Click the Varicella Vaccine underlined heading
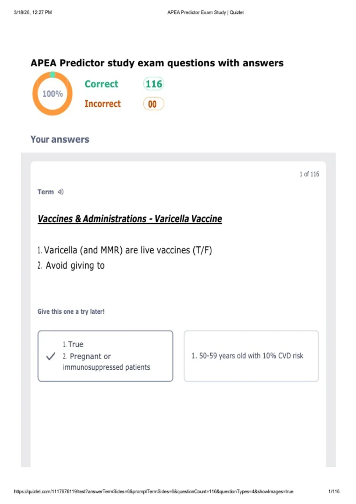The width and height of the screenshot is (356, 504). tap(130, 219)
